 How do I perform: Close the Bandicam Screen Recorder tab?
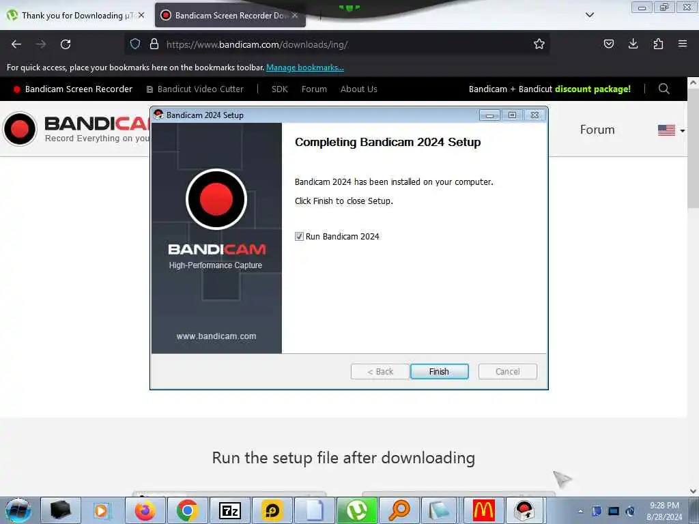pyautogui.click(x=295, y=15)
